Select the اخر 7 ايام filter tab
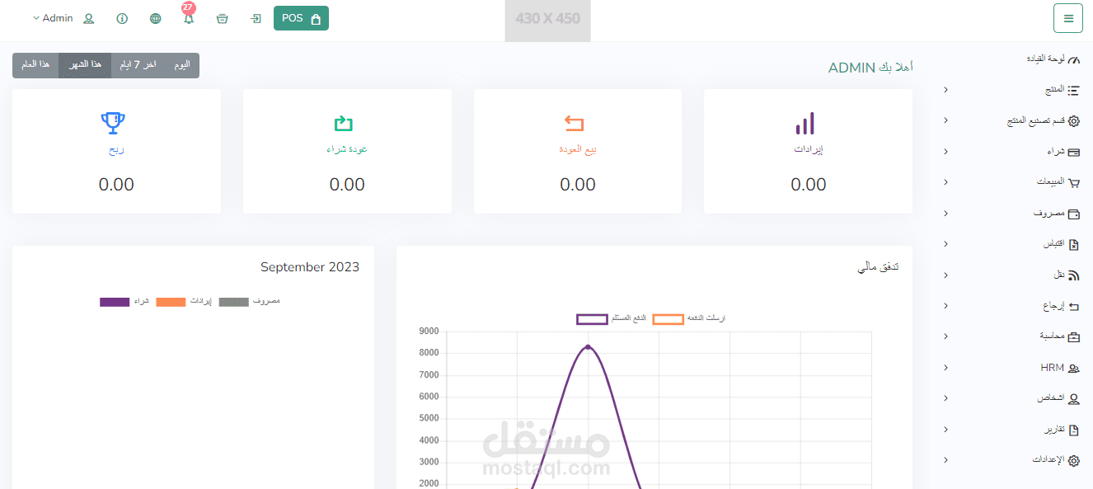 tap(138, 65)
